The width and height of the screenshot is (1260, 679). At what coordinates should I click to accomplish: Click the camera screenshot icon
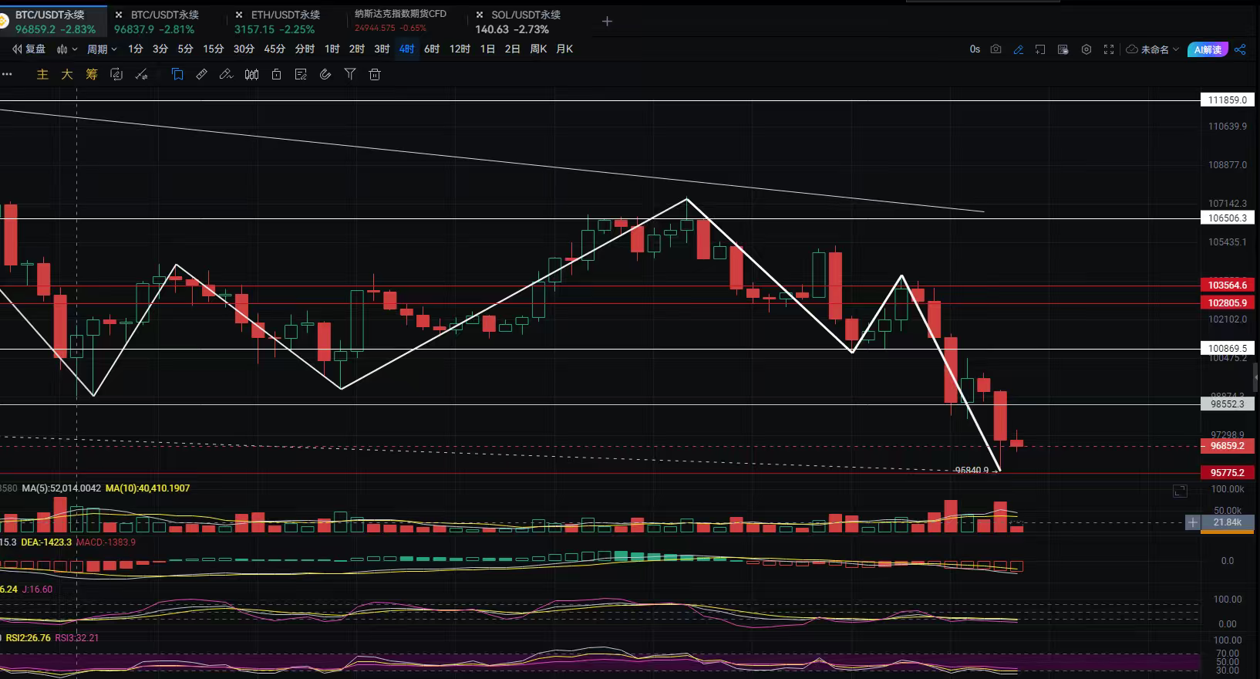996,49
